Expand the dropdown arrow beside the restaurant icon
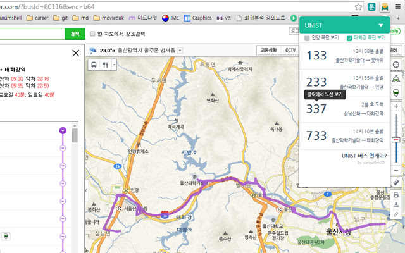Viewport: 405px width, 253px height. click(114, 65)
